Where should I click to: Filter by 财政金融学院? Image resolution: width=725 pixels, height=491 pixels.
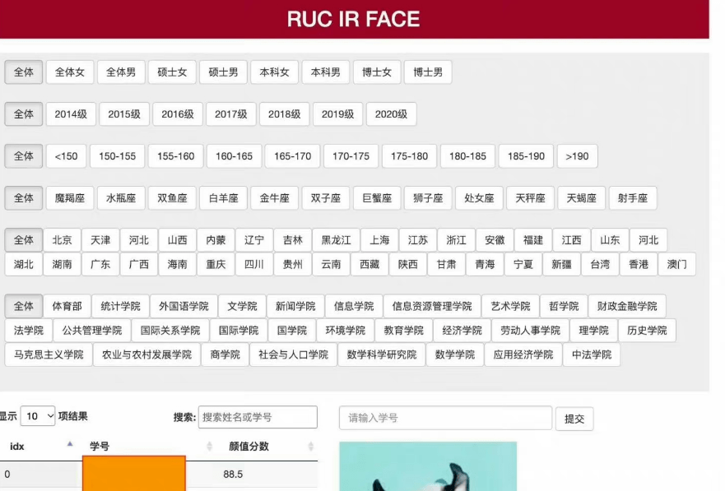pos(627,306)
